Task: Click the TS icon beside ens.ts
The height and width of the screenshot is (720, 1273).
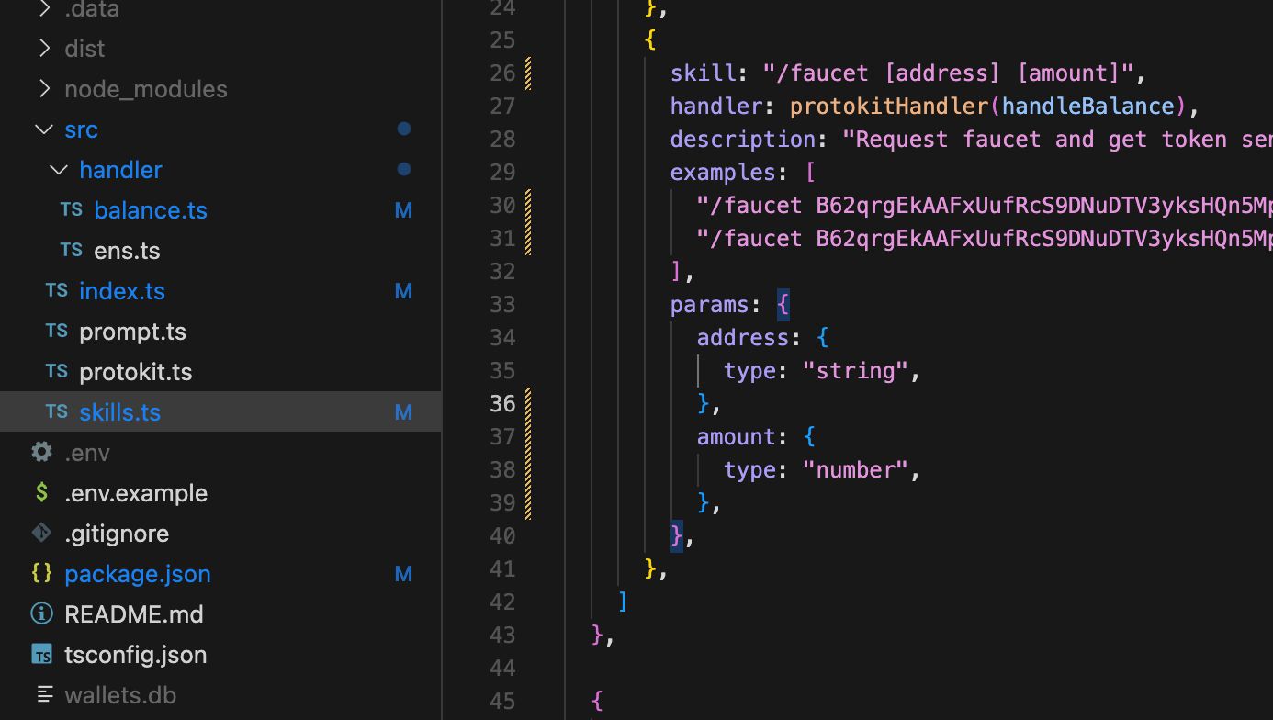Action: pos(72,250)
